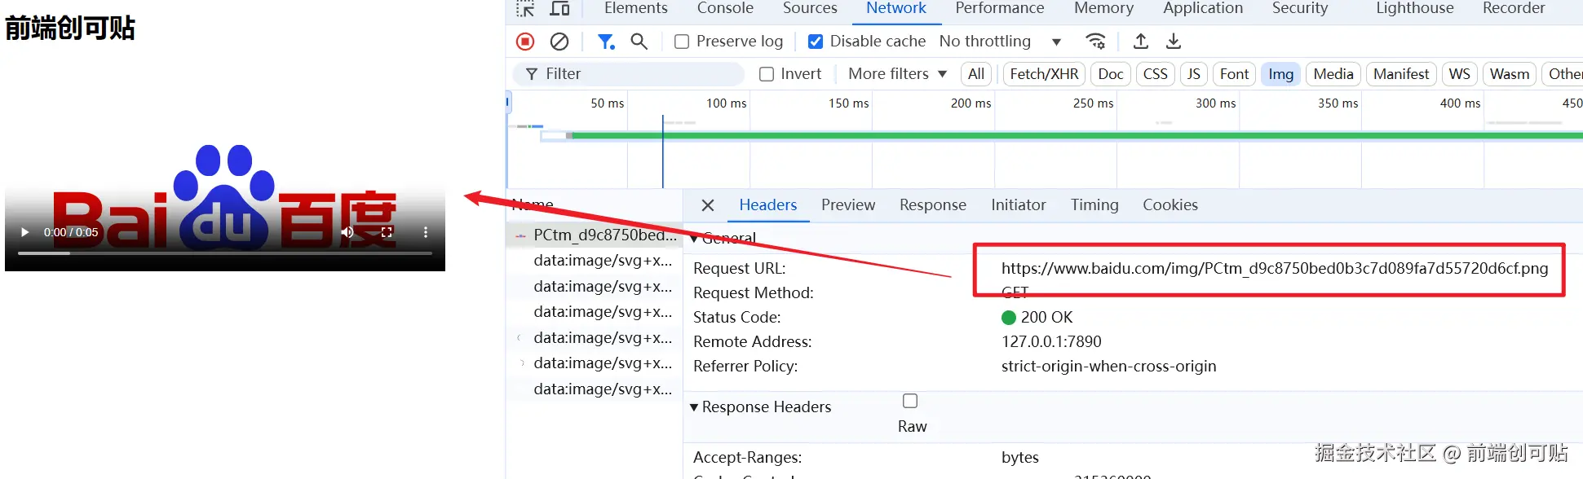Filter requests by All types
Image resolution: width=1583 pixels, height=479 pixels.
tap(976, 74)
